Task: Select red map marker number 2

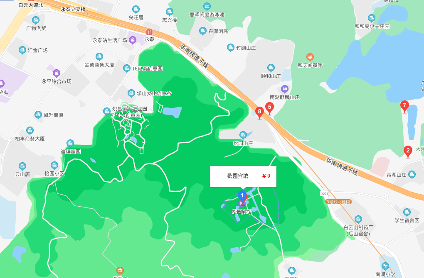Action: tap(408, 152)
